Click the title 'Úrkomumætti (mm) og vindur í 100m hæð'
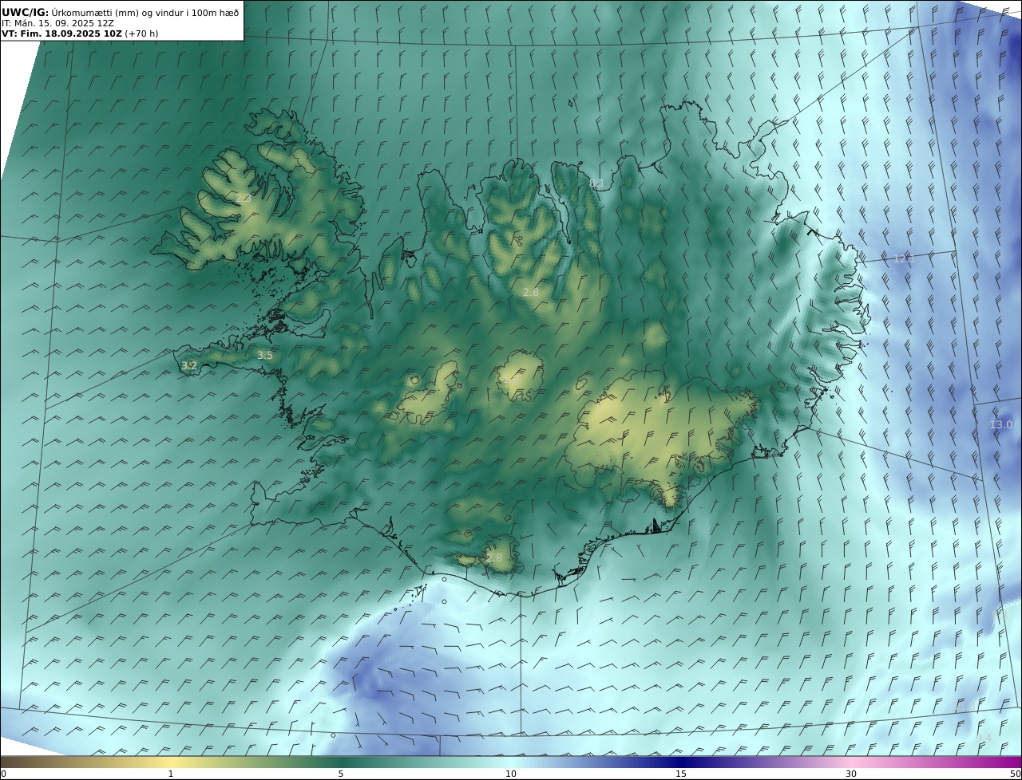1022x780 pixels. (145, 13)
